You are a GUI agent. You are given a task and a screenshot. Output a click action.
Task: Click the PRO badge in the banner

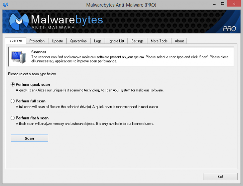point(229,29)
